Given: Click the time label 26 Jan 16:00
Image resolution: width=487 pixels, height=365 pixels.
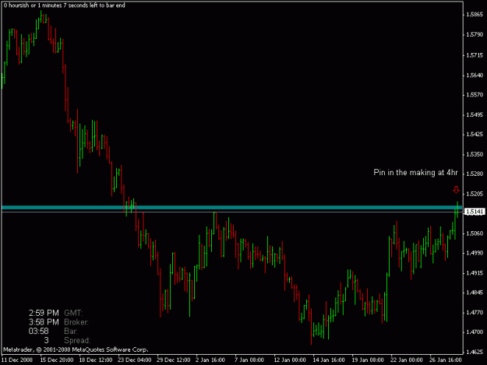Looking at the screenshot, I should [x=446, y=360].
